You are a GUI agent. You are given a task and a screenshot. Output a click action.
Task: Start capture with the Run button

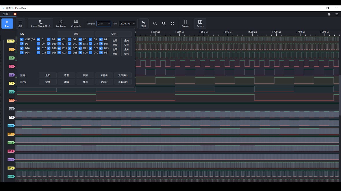click(x=7, y=23)
